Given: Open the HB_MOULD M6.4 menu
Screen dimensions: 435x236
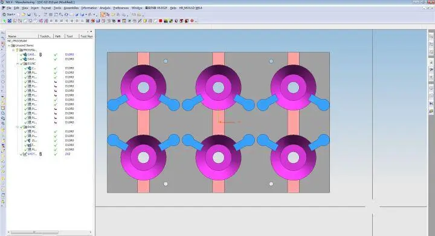Looking at the screenshot, I should (x=190, y=8).
